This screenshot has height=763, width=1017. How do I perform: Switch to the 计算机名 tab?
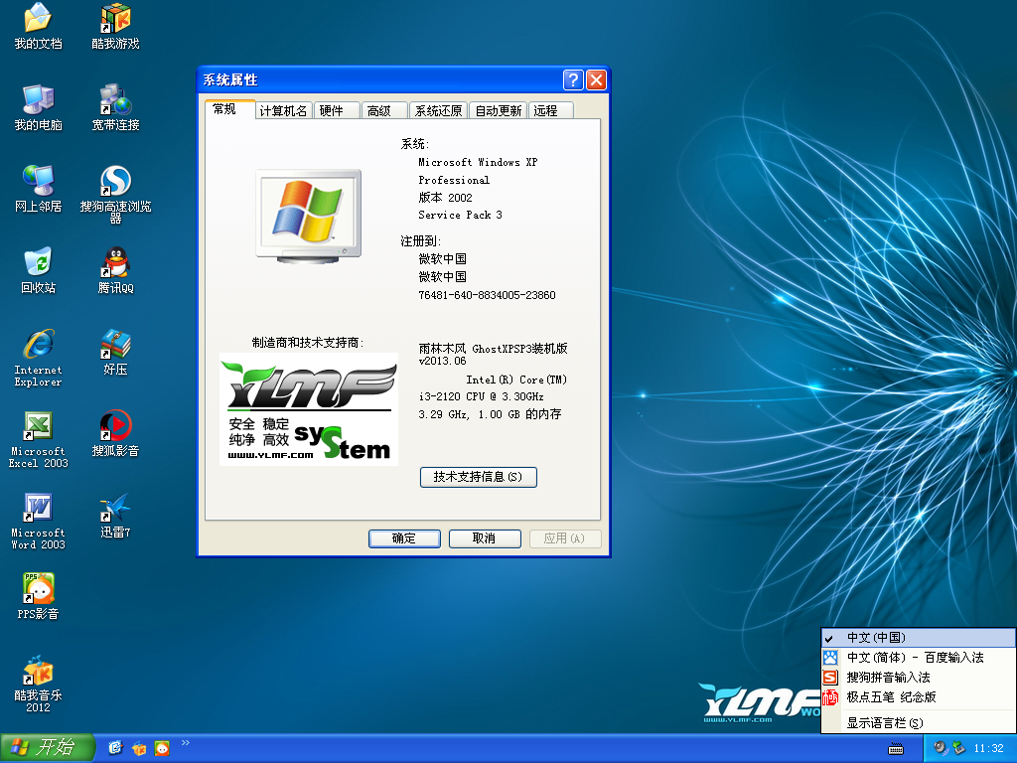283,111
